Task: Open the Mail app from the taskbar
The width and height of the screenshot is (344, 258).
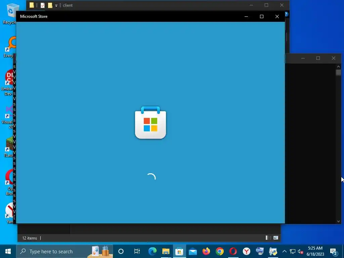Action: point(192,251)
